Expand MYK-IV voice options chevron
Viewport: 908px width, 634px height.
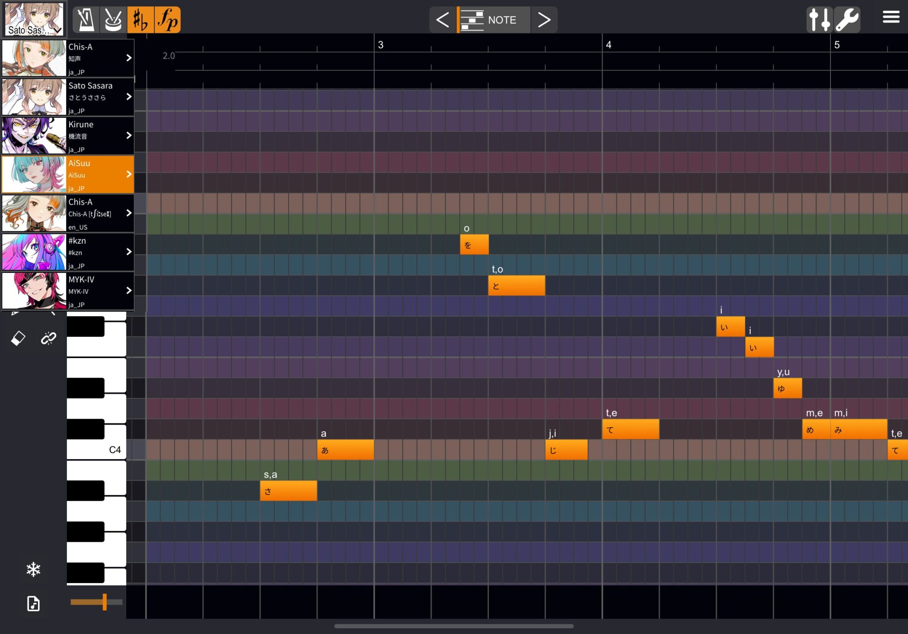tap(129, 291)
